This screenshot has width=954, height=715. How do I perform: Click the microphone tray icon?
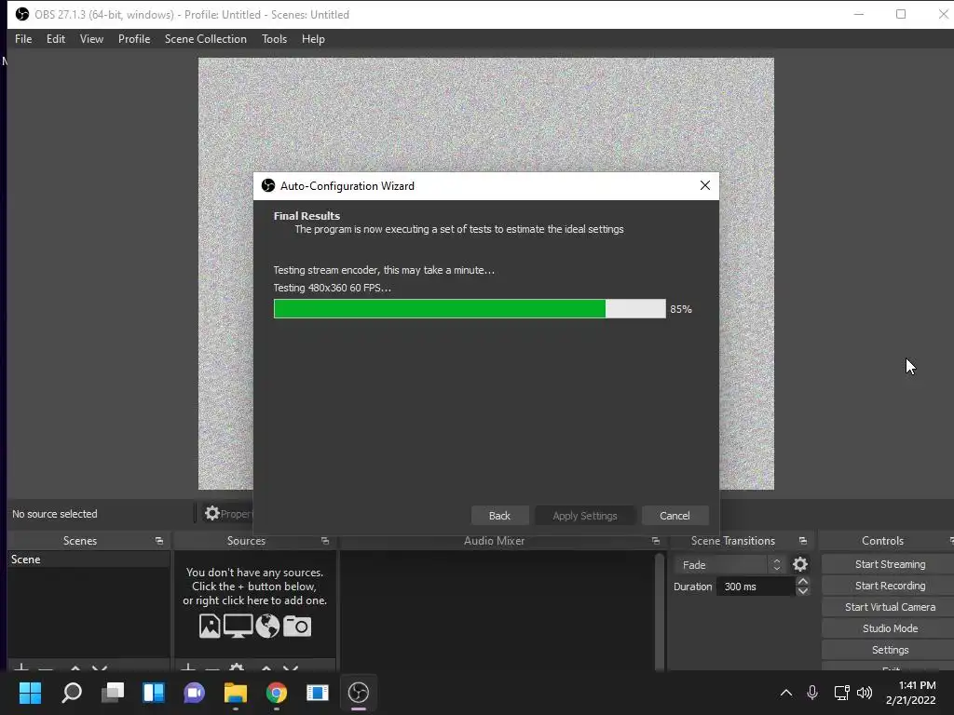point(812,693)
